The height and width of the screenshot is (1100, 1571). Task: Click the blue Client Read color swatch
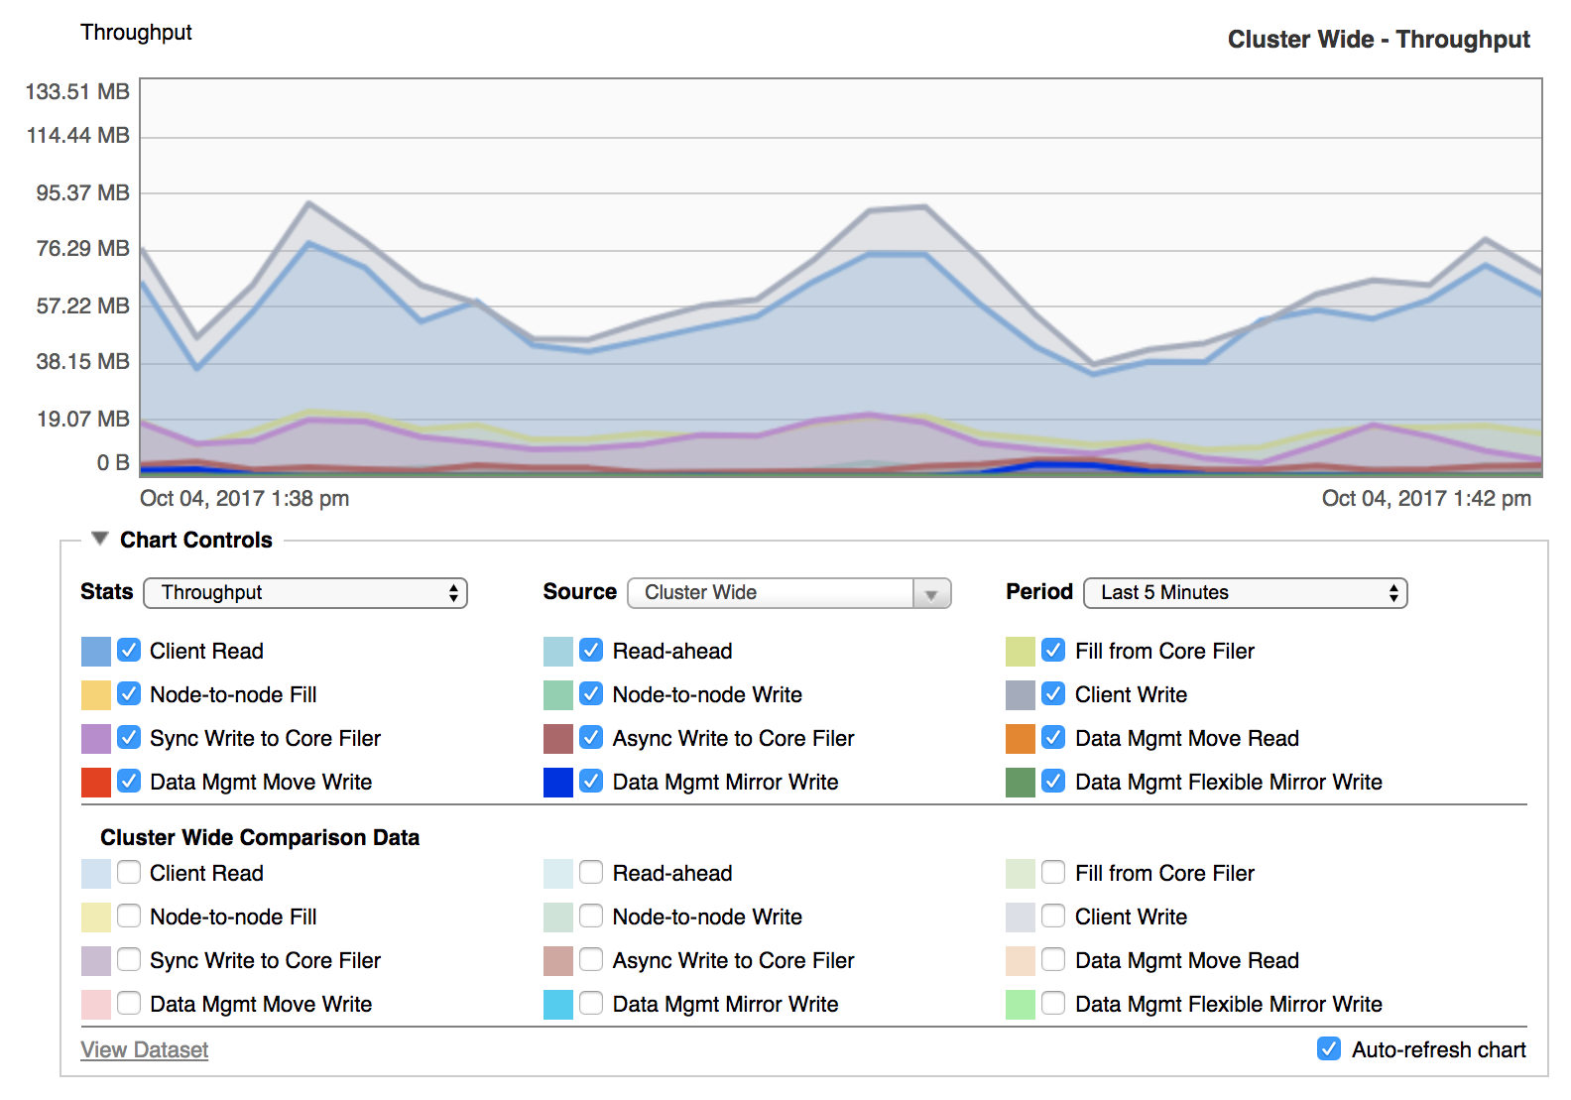tap(96, 652)
